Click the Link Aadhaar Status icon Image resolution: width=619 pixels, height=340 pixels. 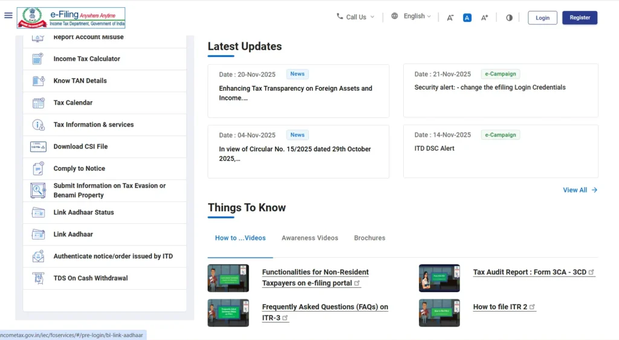[x=38, y=212]
